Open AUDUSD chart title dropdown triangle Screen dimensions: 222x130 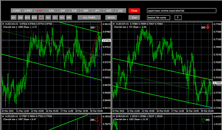tap(3, 117)
